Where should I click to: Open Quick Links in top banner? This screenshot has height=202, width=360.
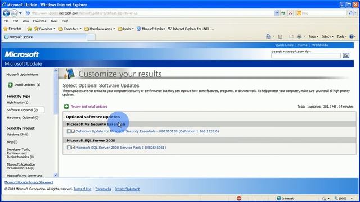coord(284,45)
